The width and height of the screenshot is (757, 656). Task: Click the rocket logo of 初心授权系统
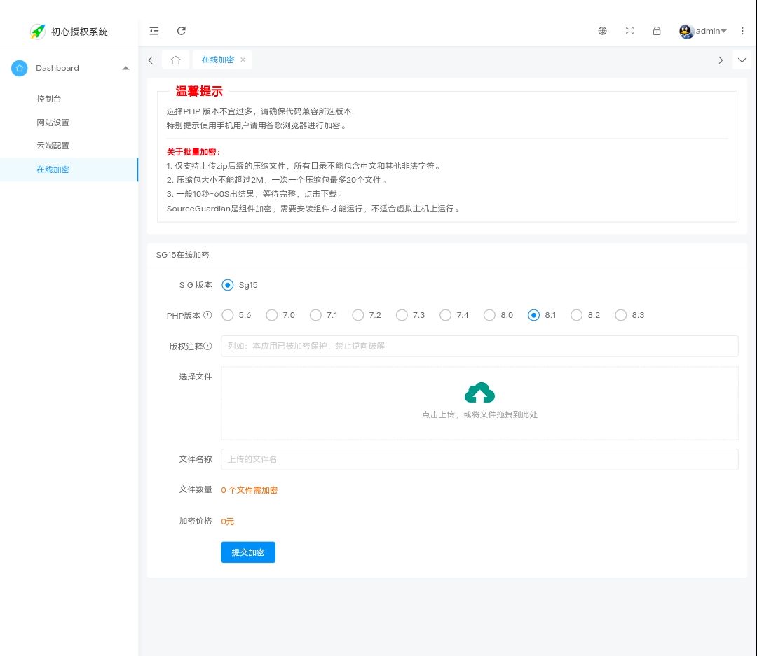click(37, 31)
